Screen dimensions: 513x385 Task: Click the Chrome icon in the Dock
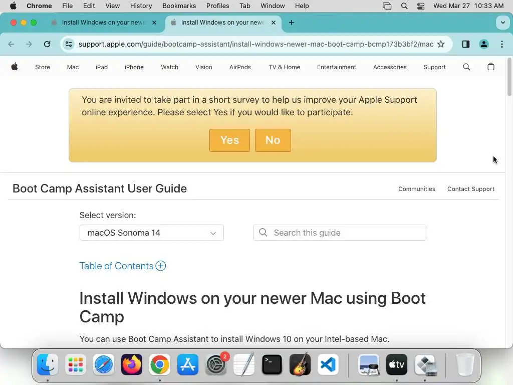(160, 364)
